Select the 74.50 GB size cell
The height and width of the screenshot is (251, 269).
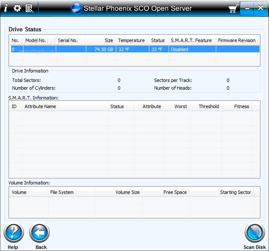click(x=101, y=49)
